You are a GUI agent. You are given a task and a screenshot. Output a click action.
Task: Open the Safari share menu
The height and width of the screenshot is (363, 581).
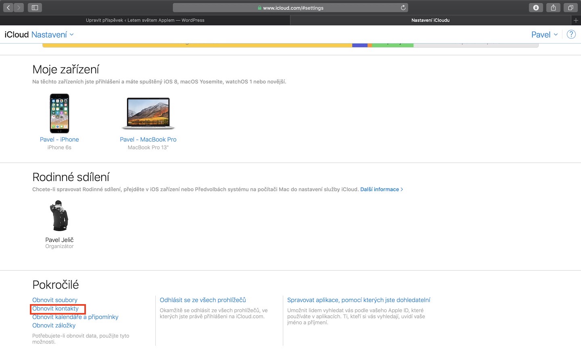553,8
